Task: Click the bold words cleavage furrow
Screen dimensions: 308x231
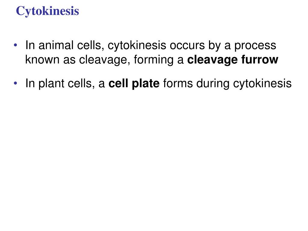Action: (x=233, y=60)
